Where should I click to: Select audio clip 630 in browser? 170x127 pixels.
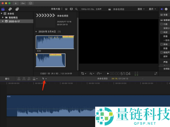click(x=55, y=42)
